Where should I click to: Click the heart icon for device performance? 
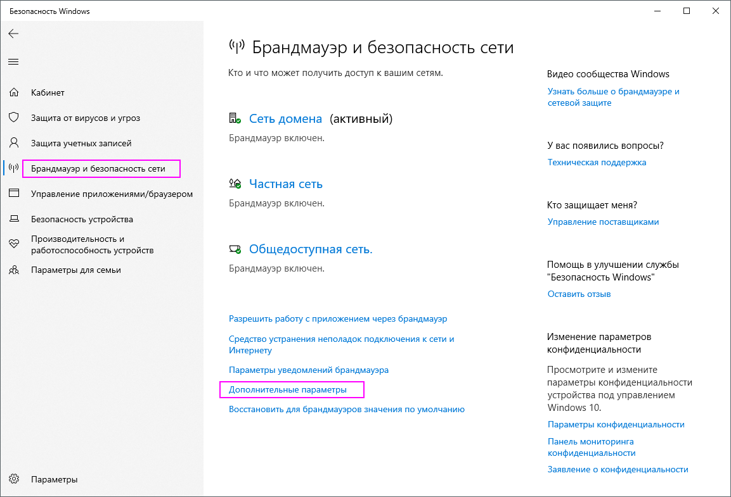pyautogui.click(x=14, y=244)
